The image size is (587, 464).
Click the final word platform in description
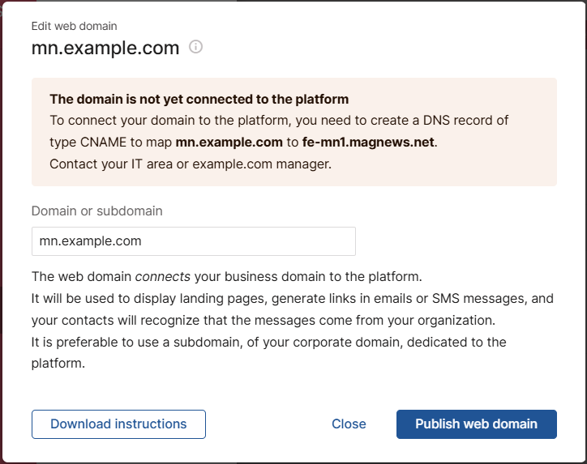(58, 364)
